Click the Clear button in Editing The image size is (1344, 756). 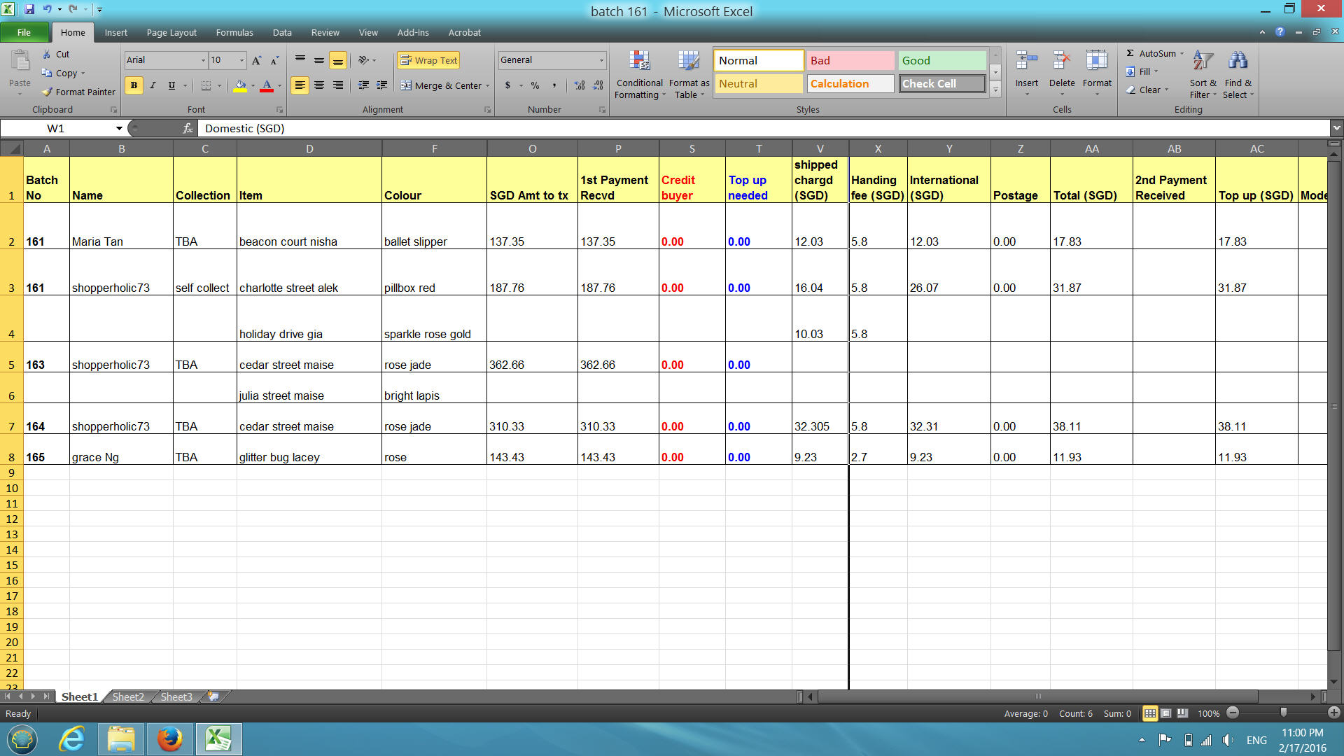coord(1147,90)
